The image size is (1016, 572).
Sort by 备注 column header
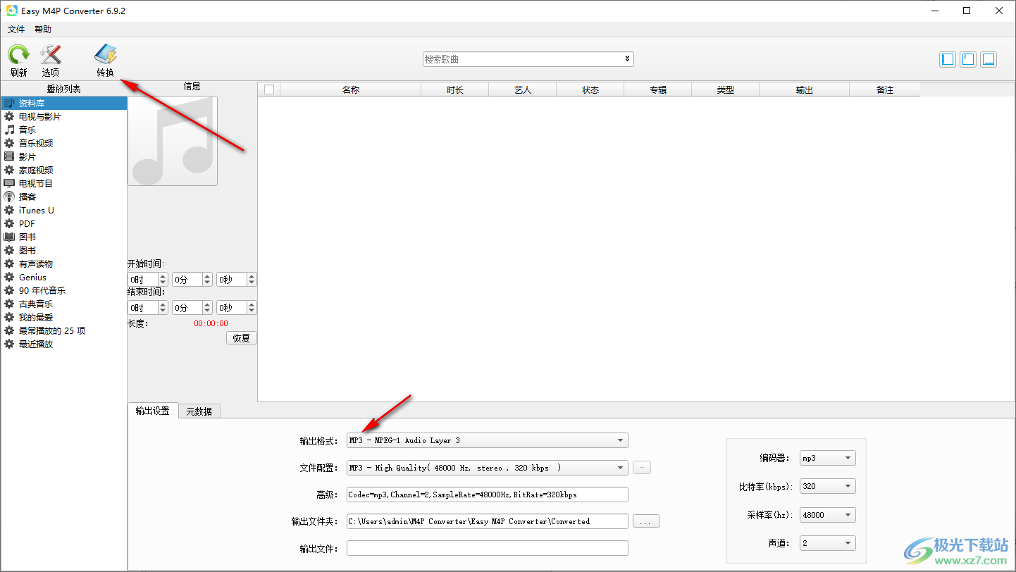[x=885, y=89]
